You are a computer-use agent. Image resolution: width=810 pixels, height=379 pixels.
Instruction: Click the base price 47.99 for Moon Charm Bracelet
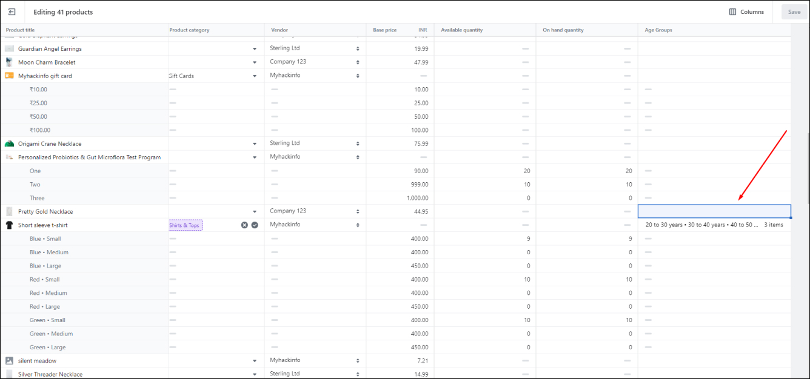(x=400, y=62)
